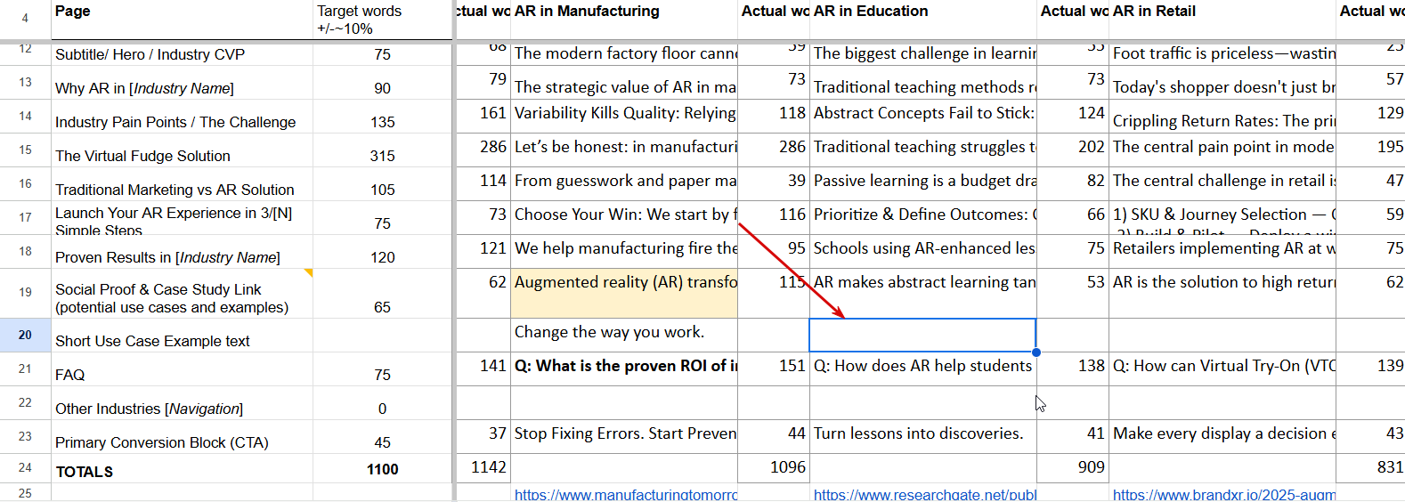The image size is (1405, 502).
Task: Click the row 15 header number
Action: tap(25, 150)
